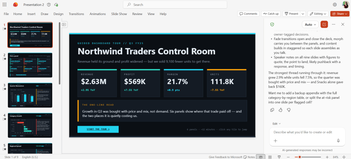Click the Search box
Viewport: 351px width, 159px height.
point(175,5)
